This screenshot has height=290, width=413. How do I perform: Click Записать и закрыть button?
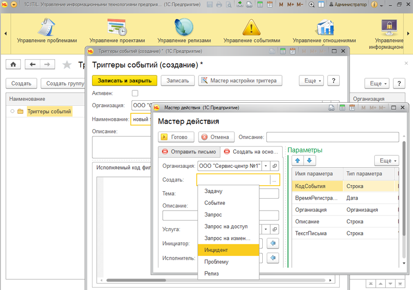(124, 80)
